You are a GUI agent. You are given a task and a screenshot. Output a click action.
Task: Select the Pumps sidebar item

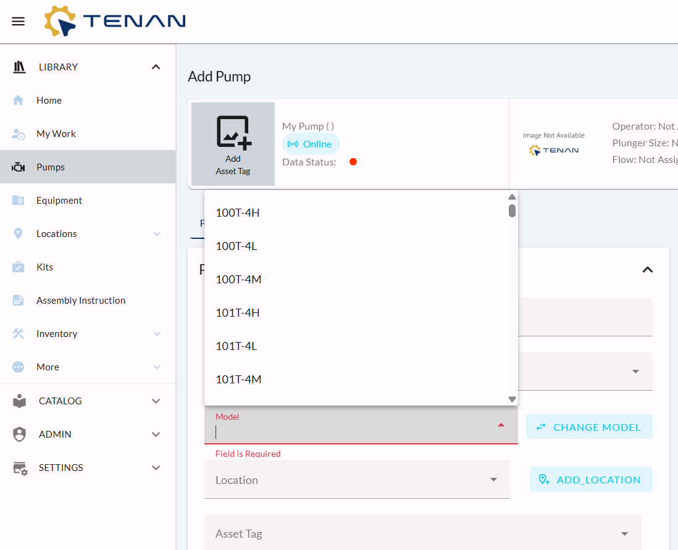click(51, 167)
